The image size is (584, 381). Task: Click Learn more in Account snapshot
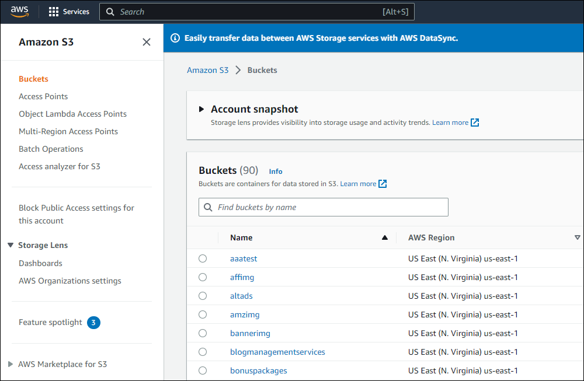[x=450, y=123]
